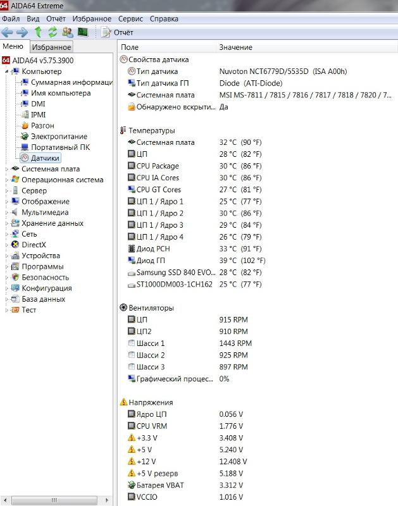Click the Вентиляторы fan icon

(123, 307)
